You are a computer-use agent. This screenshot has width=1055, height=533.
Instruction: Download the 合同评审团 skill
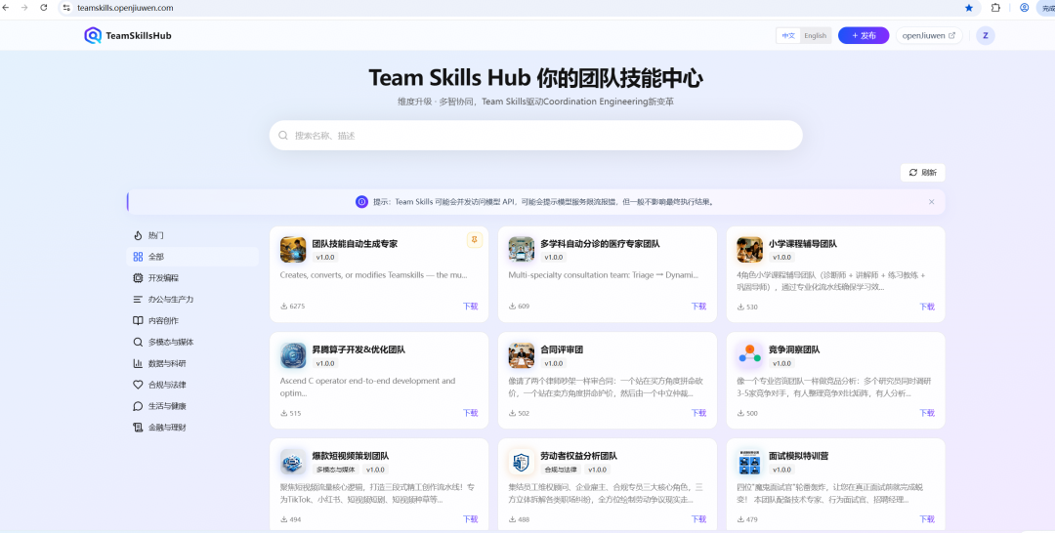coord(698,413)
